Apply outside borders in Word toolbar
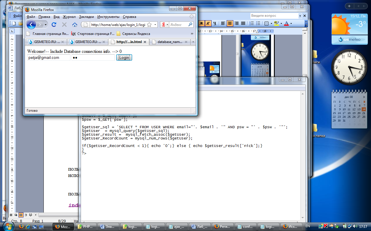This screenshot has height=231, width=371. click(x=267, y=23)
